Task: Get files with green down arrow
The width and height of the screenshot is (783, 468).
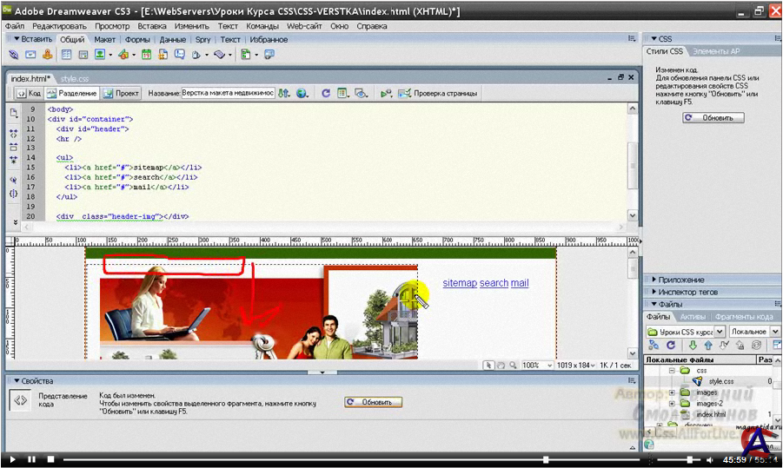Action: coord(693,346)
